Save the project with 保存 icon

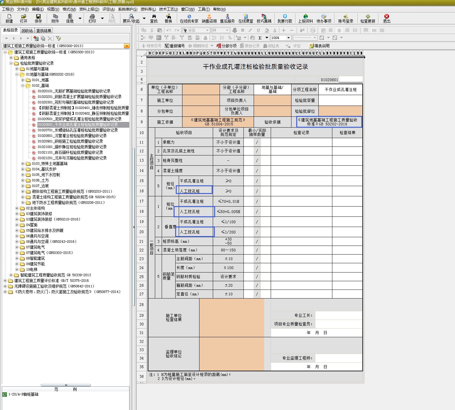38,19
